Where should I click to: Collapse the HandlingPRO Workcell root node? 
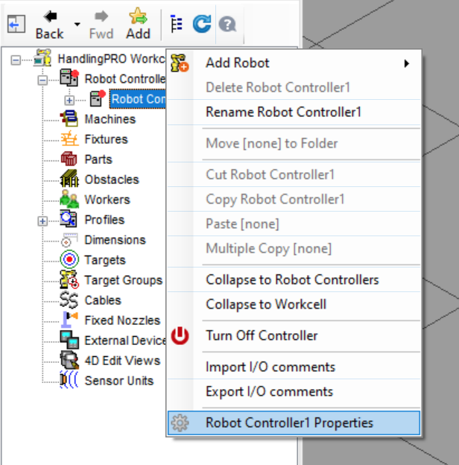click(x=16, y=60)
